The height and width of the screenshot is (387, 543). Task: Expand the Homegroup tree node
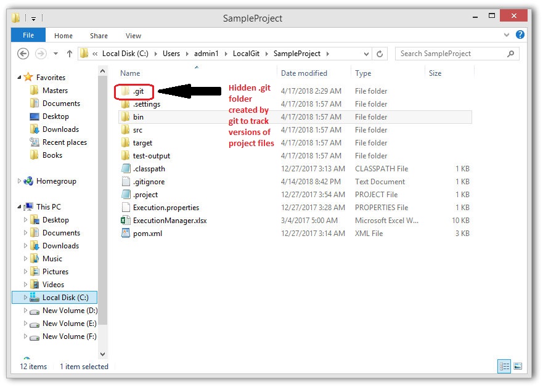pyautogui.click(x=19, y=181)
